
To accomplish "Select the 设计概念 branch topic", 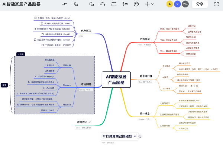I will click(x=145, y=114).
